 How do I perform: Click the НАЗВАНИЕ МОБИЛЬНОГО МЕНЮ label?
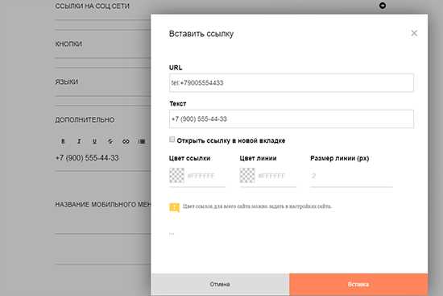[x=103, y=204]
